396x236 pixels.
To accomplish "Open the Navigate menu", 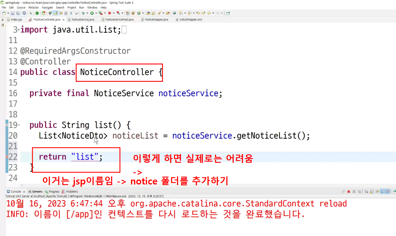I will tap(47, 8).
